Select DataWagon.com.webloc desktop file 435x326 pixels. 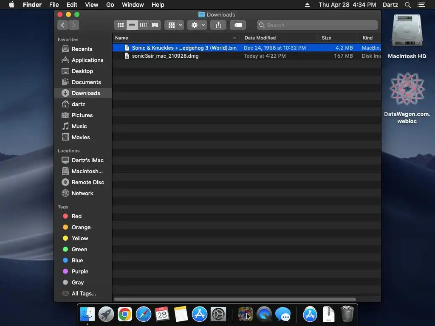pyautogui.click(x=407, y=98)
